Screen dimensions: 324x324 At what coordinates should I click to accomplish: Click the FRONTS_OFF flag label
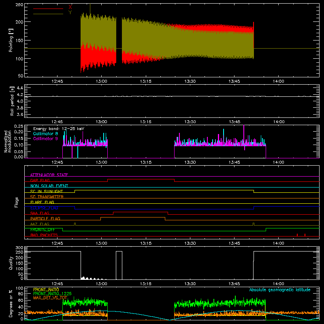pyautogui.click(x=43, y=230)
